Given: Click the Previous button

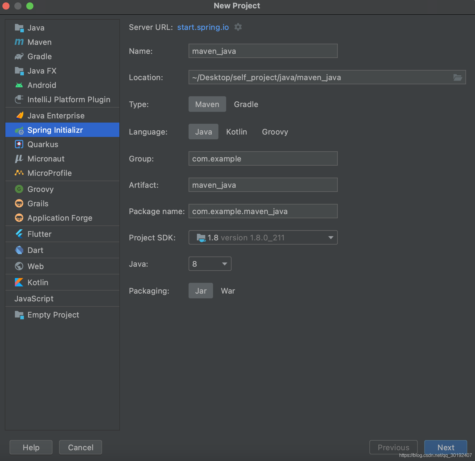Looking at the screenshot, I should click(394, 447).
